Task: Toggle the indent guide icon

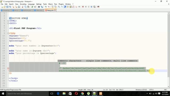Action: click(65, 7)
